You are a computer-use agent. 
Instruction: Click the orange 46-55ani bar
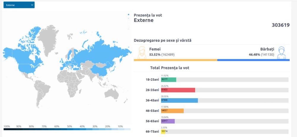[x=172, y=111]
